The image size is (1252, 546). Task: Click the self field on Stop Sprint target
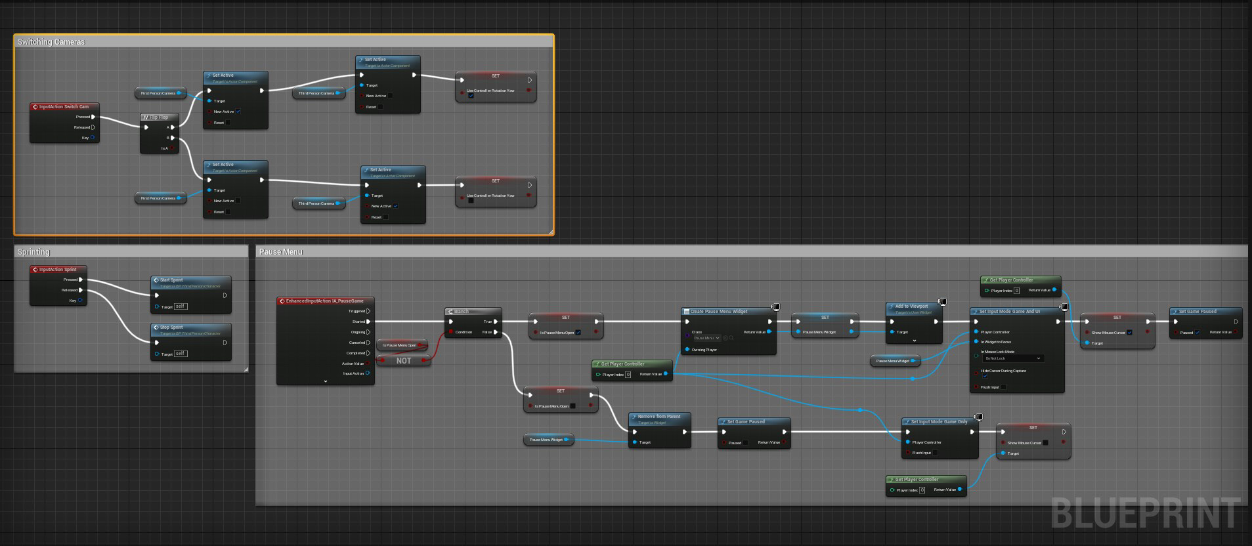(181, 354)
